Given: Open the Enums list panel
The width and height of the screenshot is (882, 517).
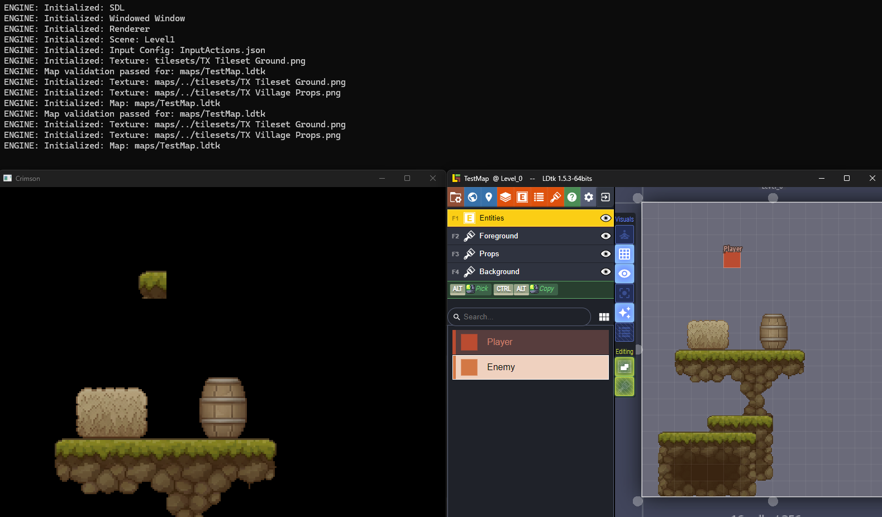Looking at the screenshot, I should pyautogui.click(x=539, y=197).
